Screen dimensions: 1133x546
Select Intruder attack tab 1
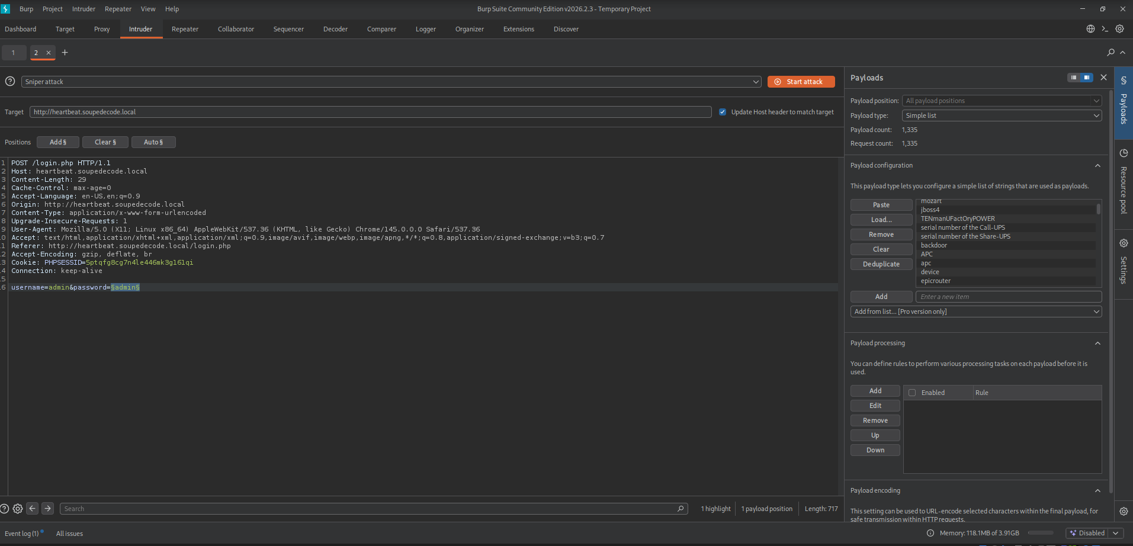click(x=14, y=53)
